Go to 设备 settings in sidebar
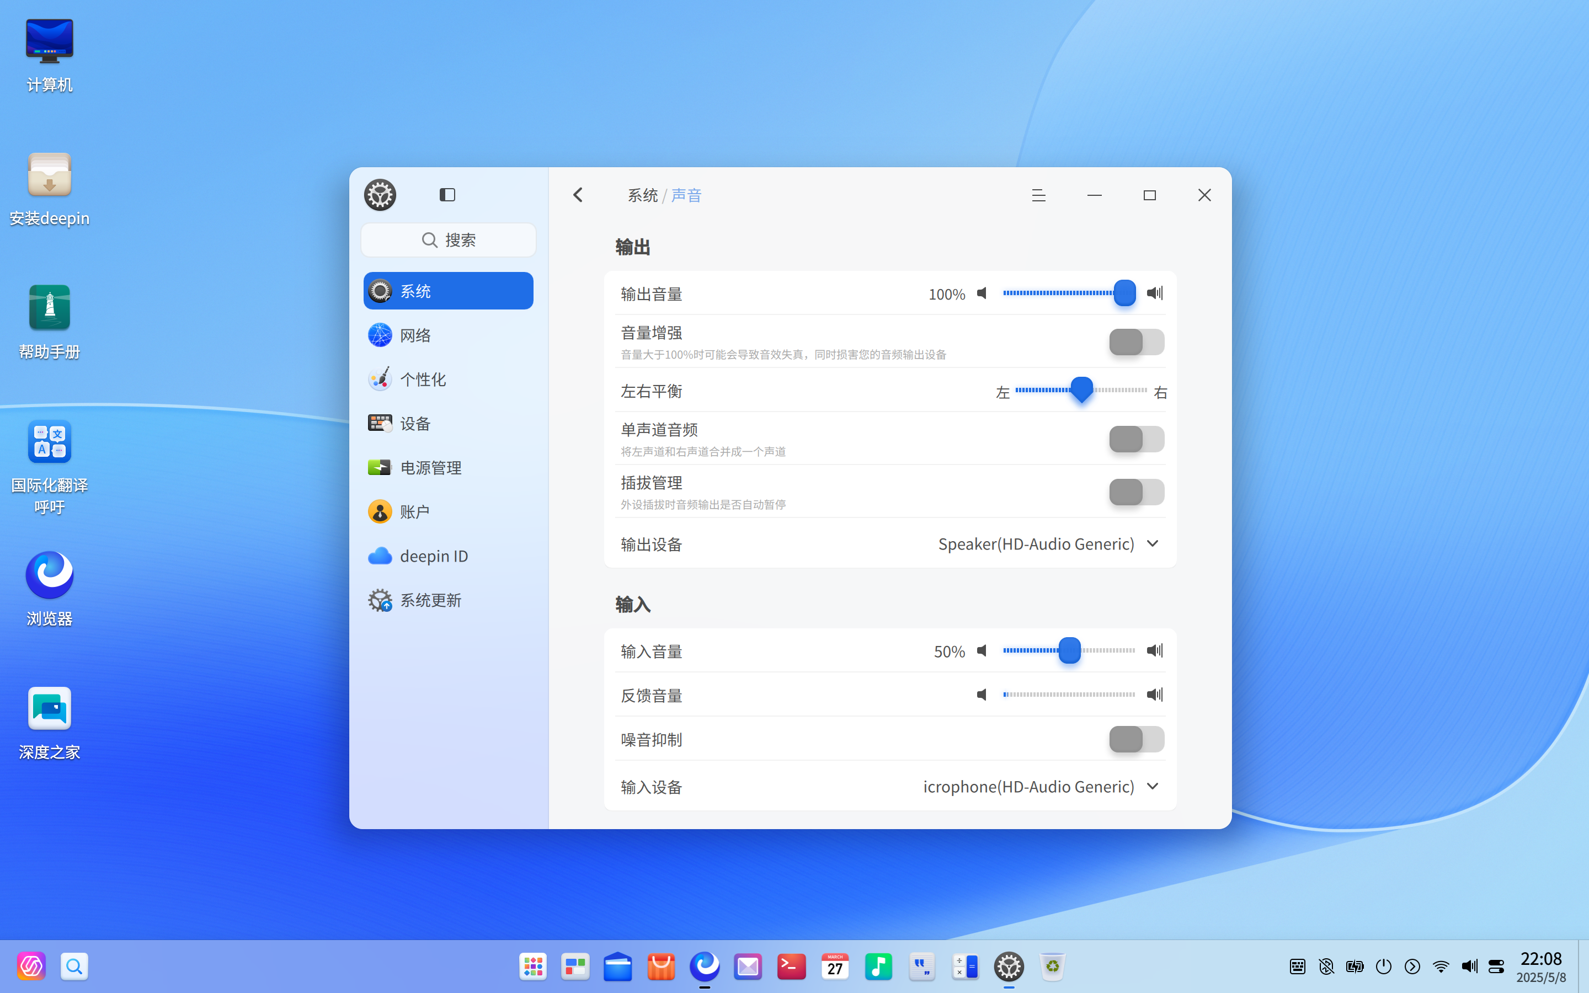This screenshot has height=993, width=1589. (x=449, y=424)
